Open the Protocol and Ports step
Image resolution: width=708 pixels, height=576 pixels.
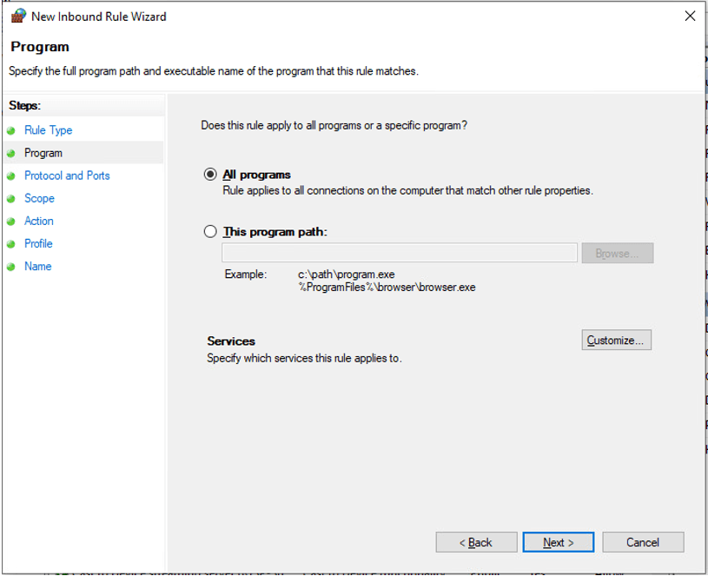(x=67, y=175)
